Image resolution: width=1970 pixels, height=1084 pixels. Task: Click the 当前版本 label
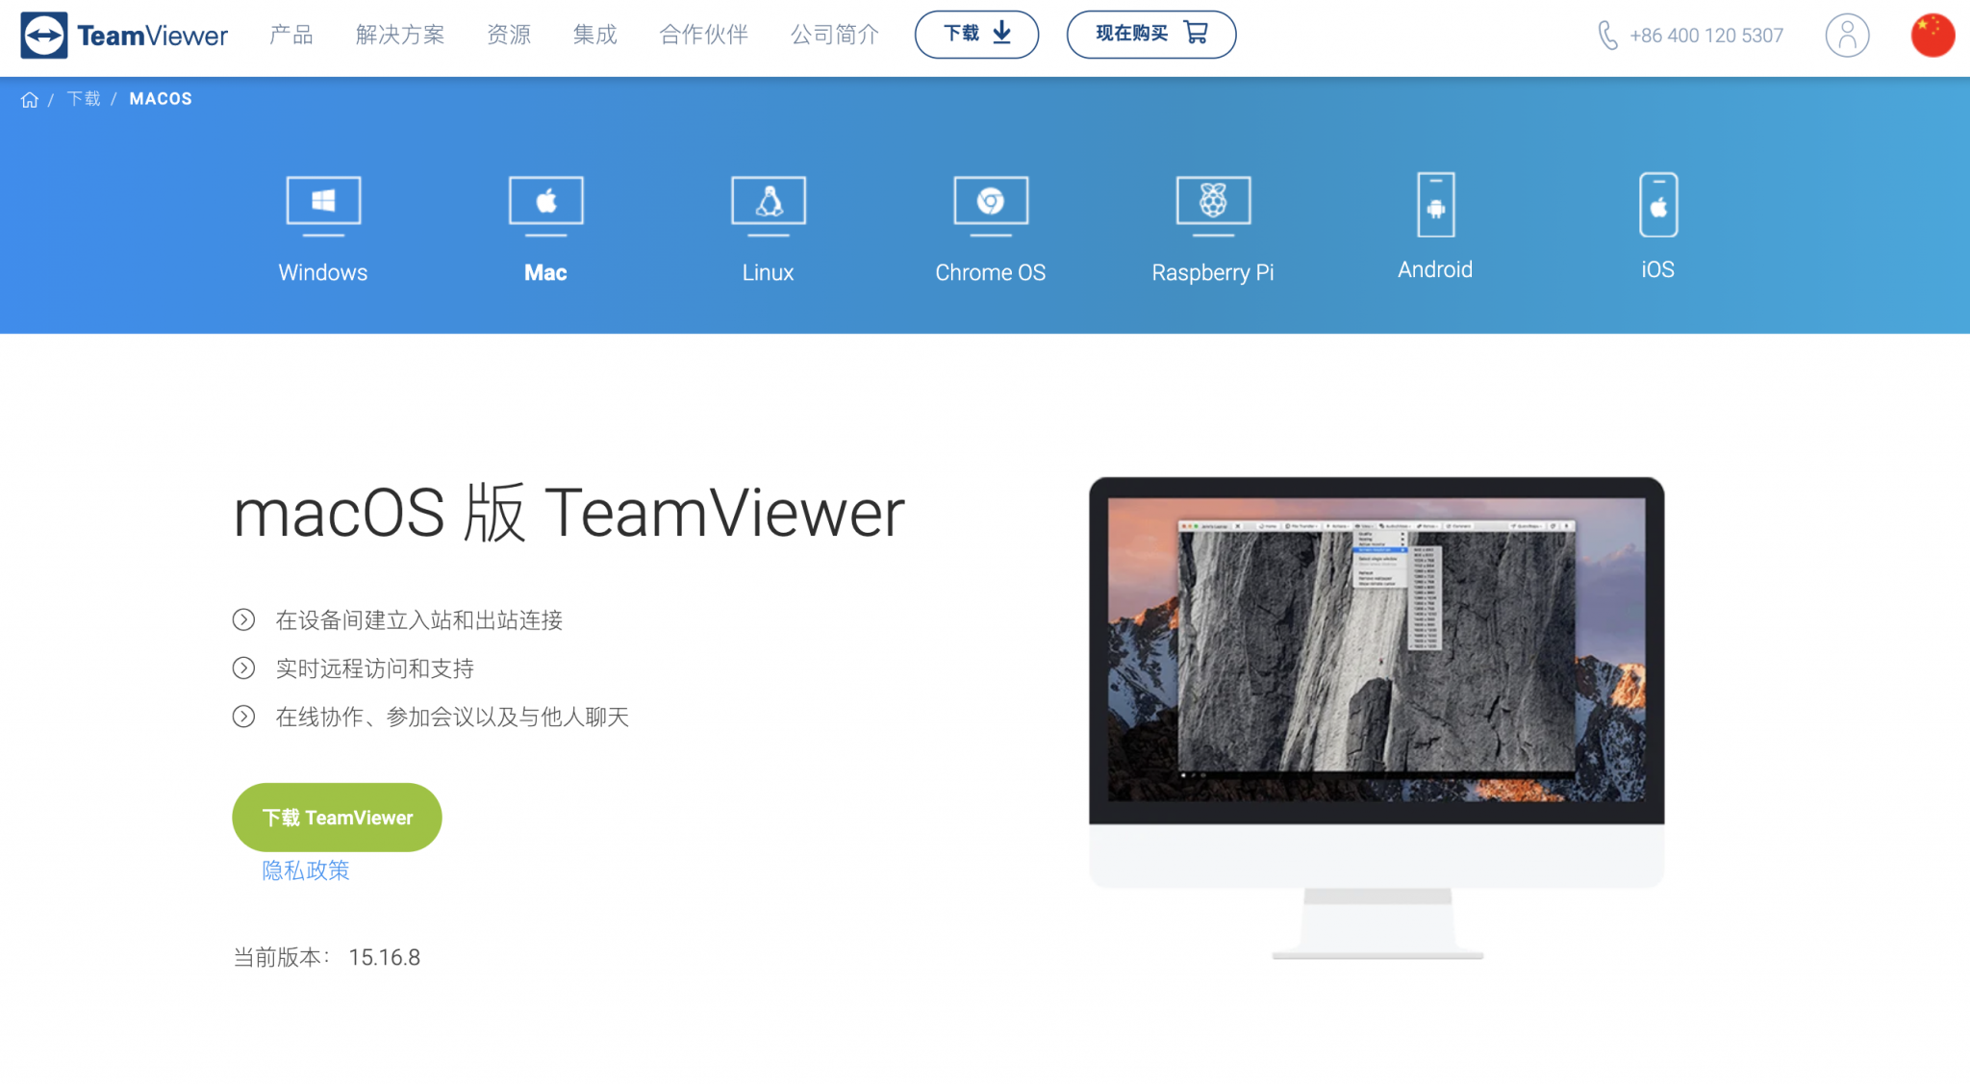(x=282, y=957)
